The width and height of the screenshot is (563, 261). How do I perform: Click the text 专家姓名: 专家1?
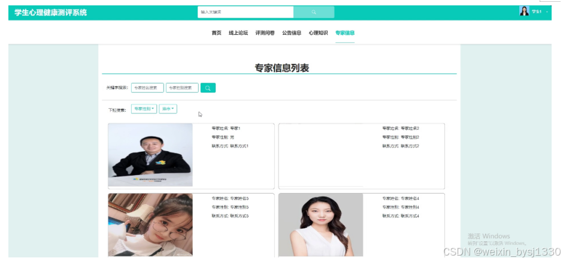(226, 128)
